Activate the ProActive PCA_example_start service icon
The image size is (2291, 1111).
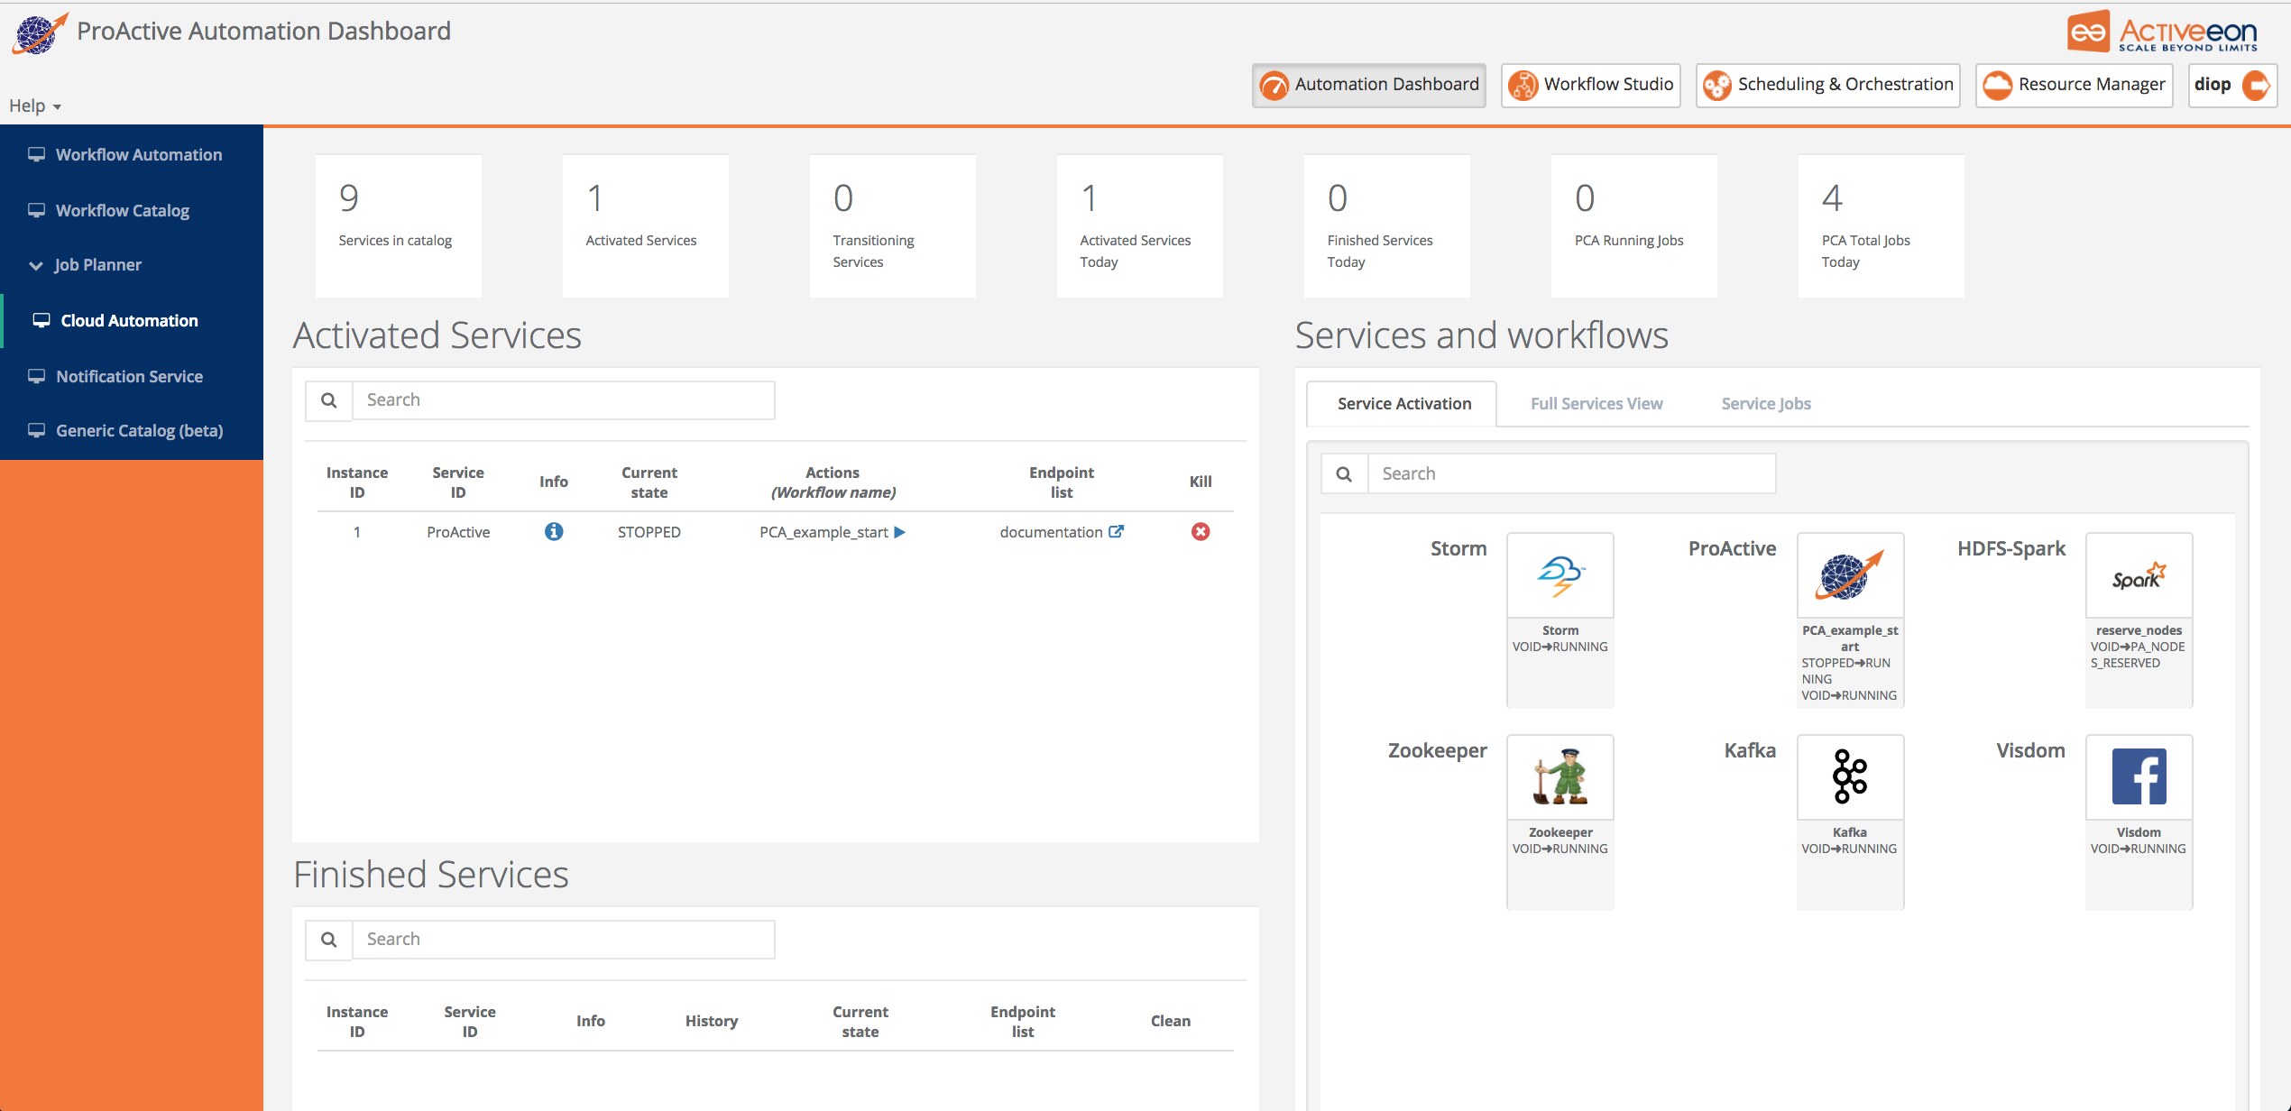(1850, 575)
